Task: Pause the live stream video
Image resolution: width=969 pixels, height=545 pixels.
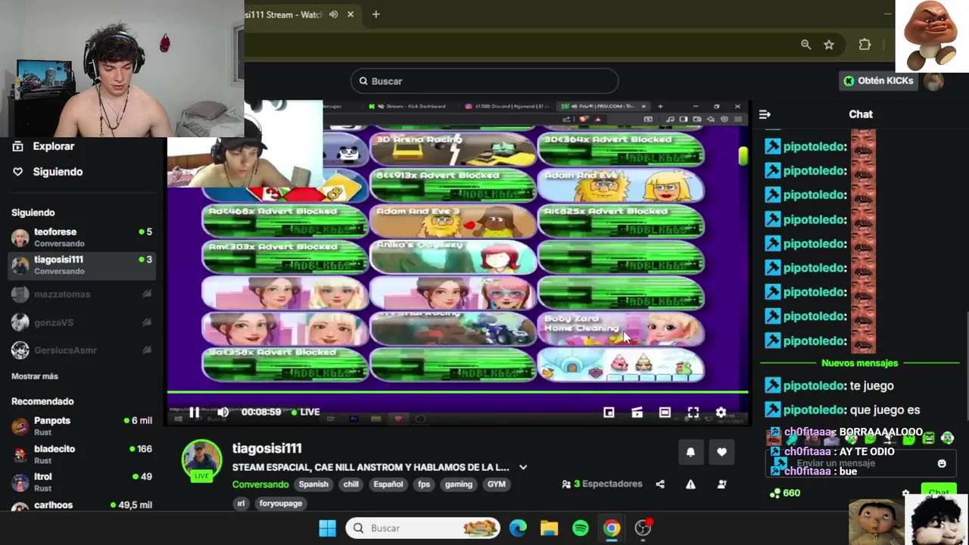Action: coord(195,412)
